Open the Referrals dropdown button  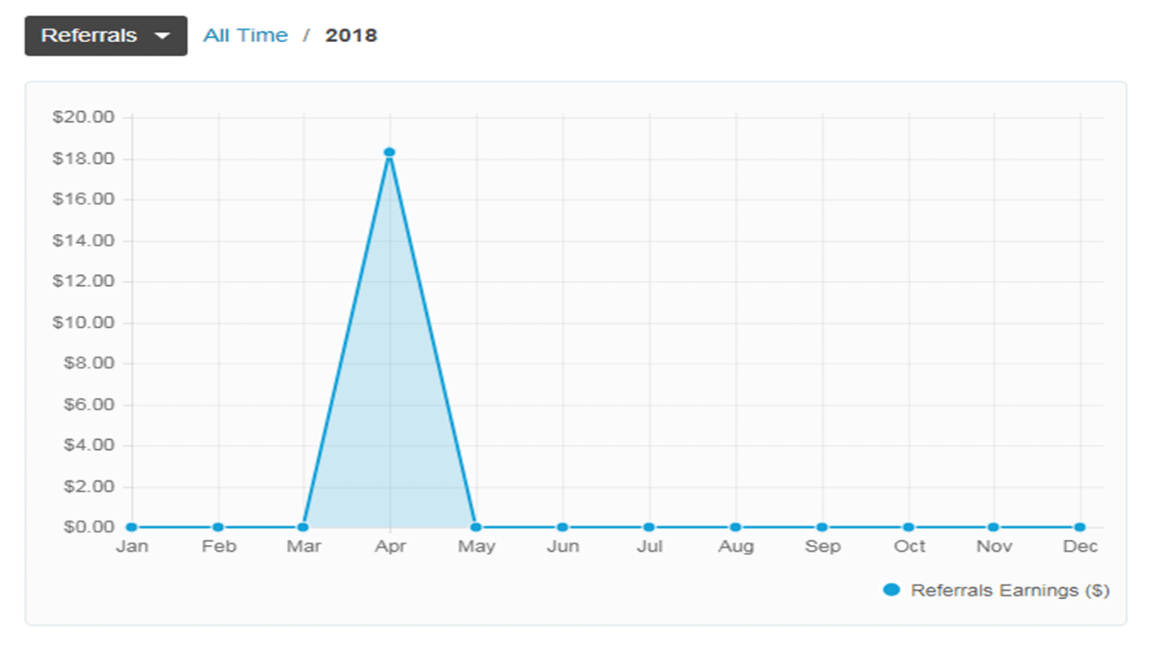[x=106, y=35]
